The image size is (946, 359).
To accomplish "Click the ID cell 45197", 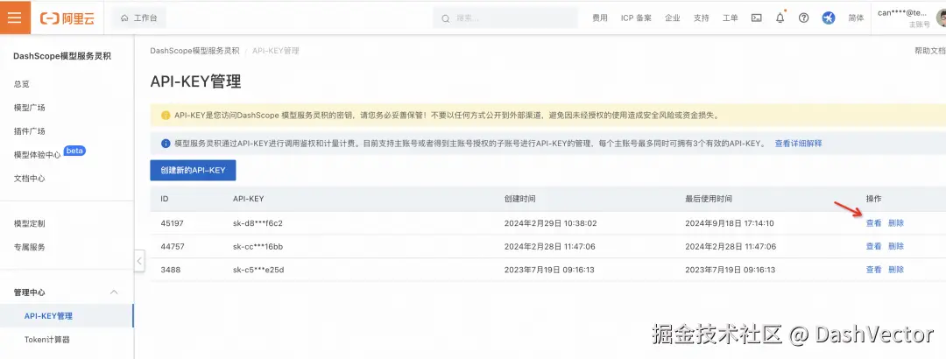I will pos(172,223).
